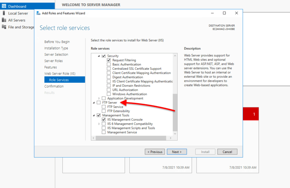
Task: Uncheck IIS Management Console
Action: 104,120
